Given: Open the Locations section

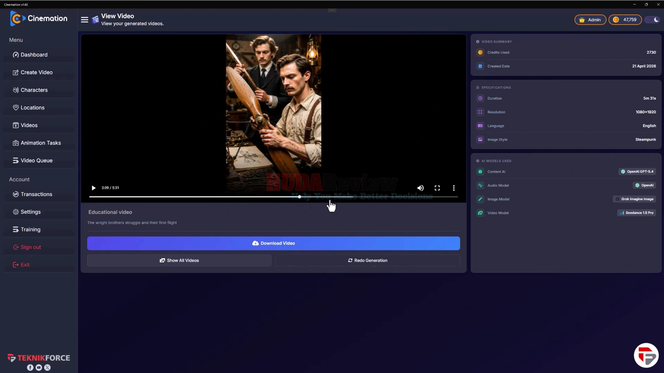Looking at the screenshot, I should (39, 108).
